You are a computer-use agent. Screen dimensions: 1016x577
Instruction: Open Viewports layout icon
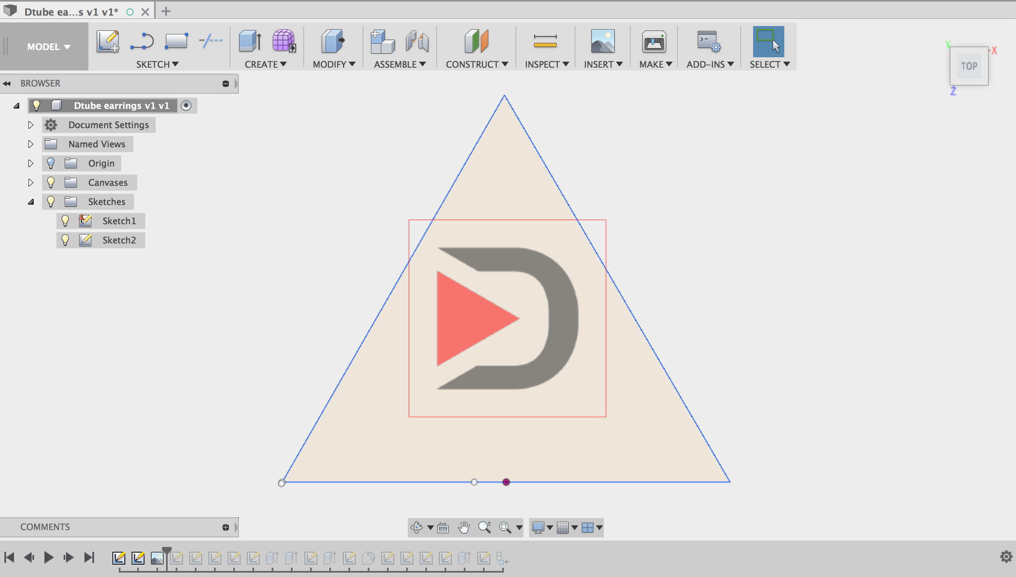tap(587, 528)
